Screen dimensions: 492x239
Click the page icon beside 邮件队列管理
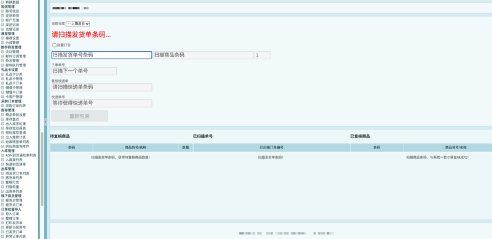click(2, 65)
